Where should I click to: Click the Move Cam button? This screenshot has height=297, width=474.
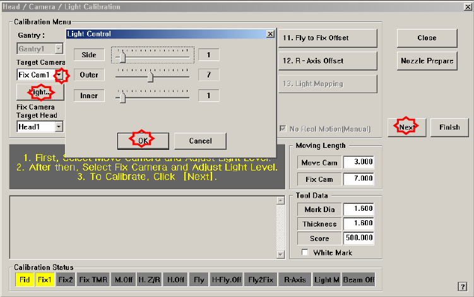click(319, 163)
